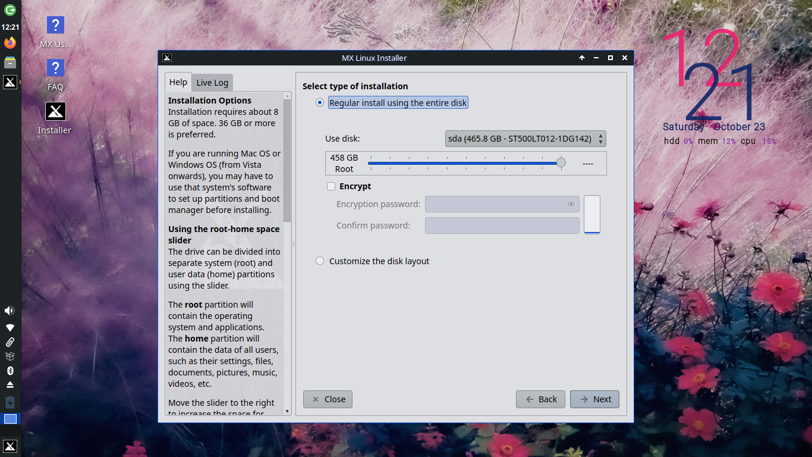The image size is (812, 457).
Task: Open the file manager from the panel
Action: [10, 62]
